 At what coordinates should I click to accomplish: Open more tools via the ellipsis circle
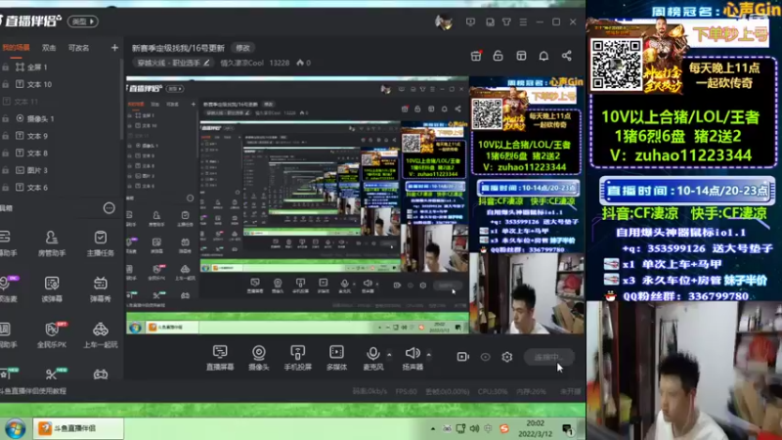[109, 208]
